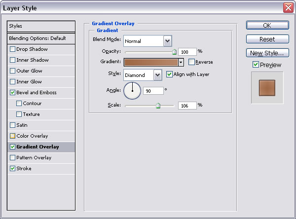Enable the Satin checkbox
This screenshot has width=296, height=219.
coord(12,125)
